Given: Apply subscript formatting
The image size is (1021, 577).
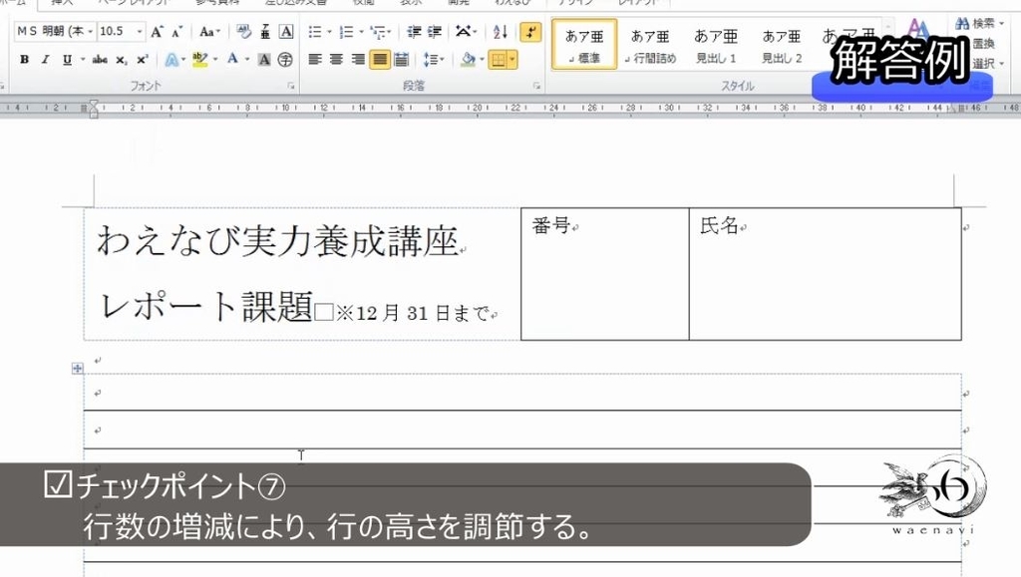Looking at the screenshot, I should click(x=122, y=58).
